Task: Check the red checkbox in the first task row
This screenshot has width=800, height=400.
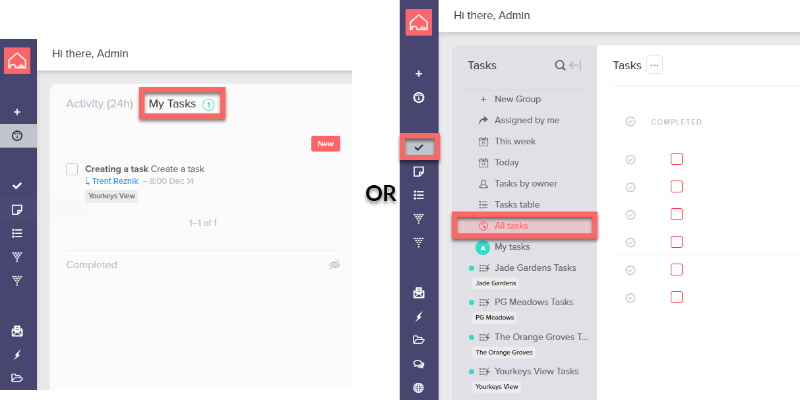Action: point(676,159)
